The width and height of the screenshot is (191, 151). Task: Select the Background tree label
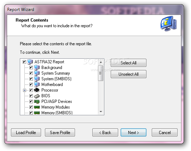[52, 68]
